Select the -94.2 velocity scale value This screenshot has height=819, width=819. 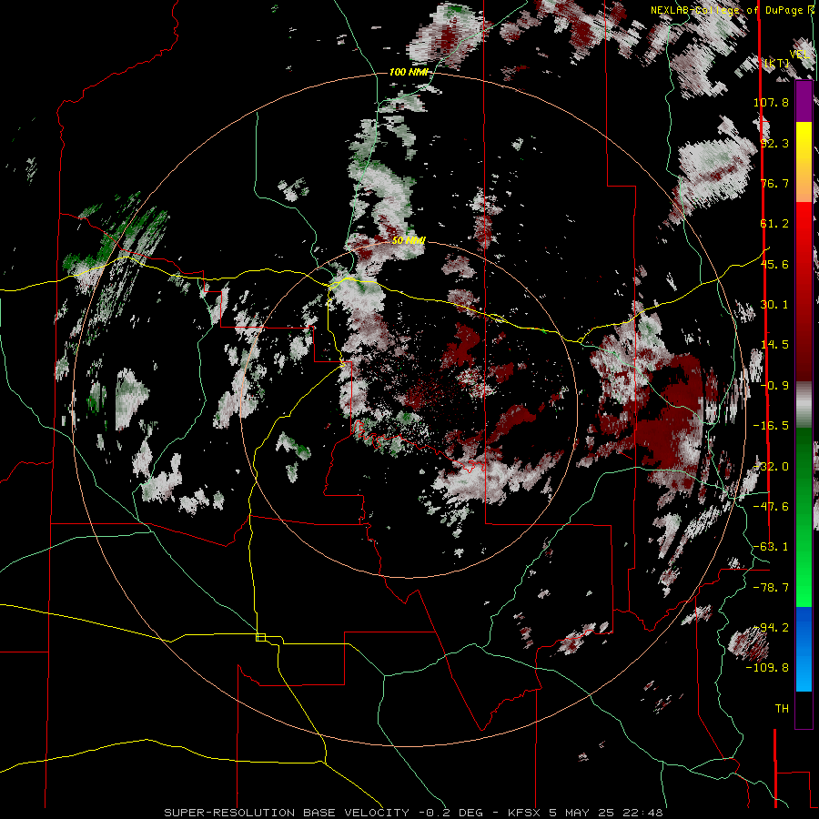point(771,628)
